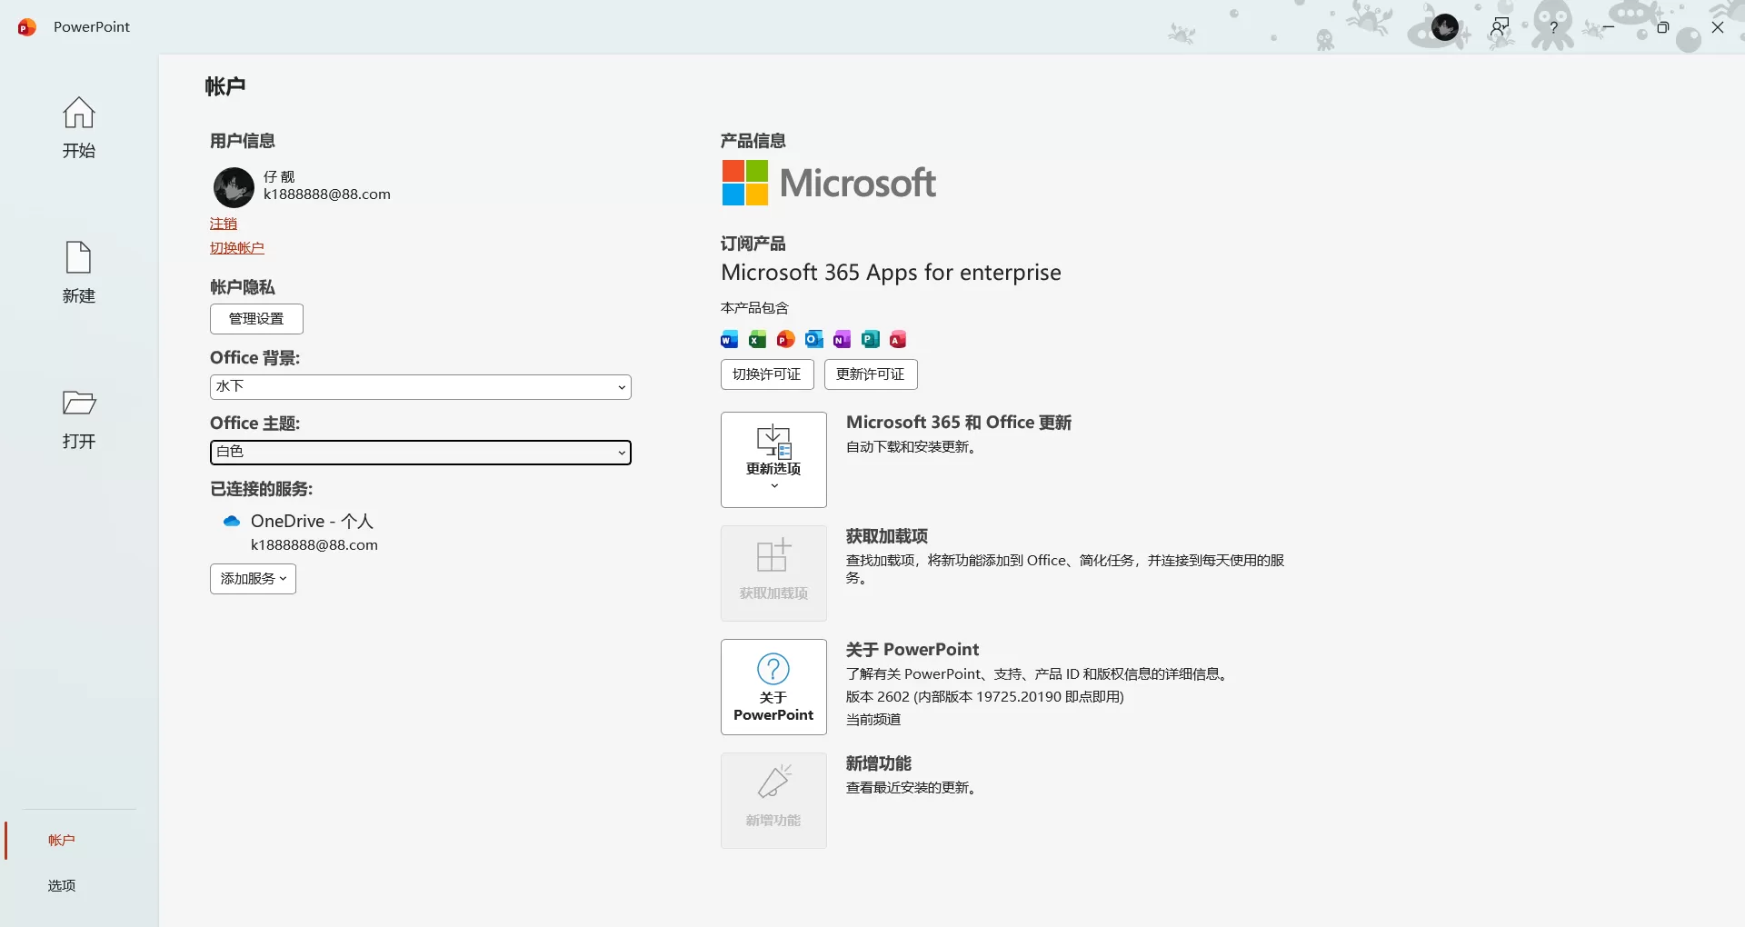
Task: Click the 注销 sign-out link
Action: point(224,223)
